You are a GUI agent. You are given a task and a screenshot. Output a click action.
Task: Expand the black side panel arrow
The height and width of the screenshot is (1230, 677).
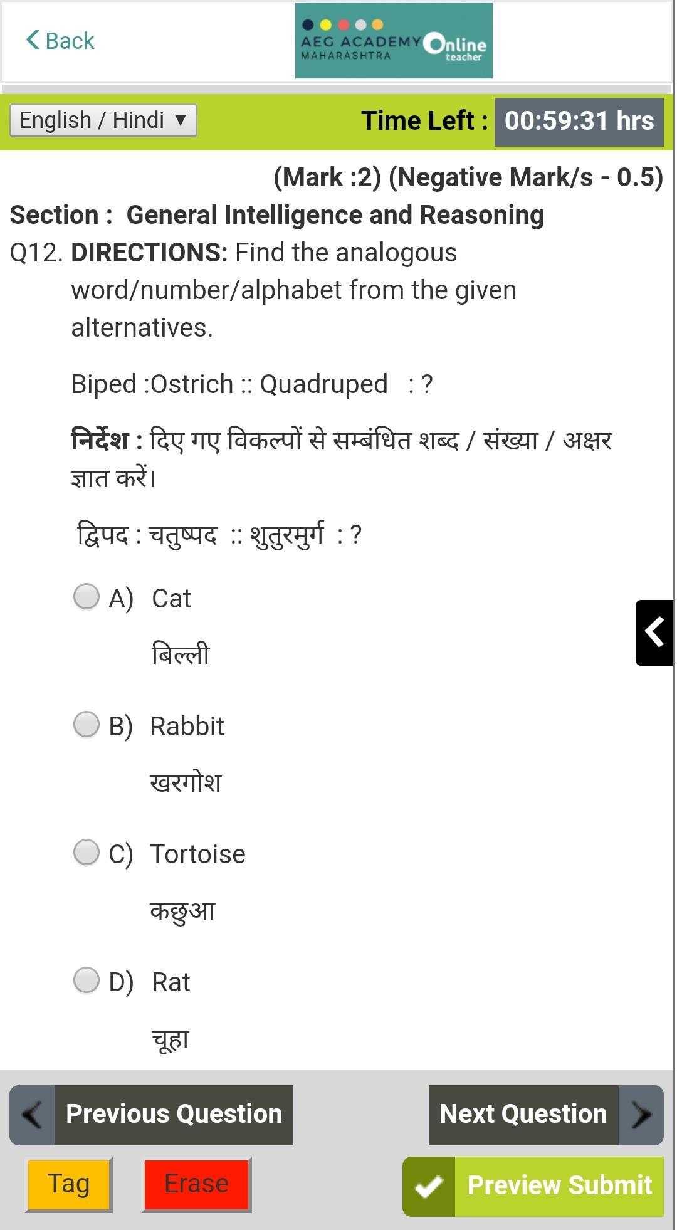tap(654, 633)
